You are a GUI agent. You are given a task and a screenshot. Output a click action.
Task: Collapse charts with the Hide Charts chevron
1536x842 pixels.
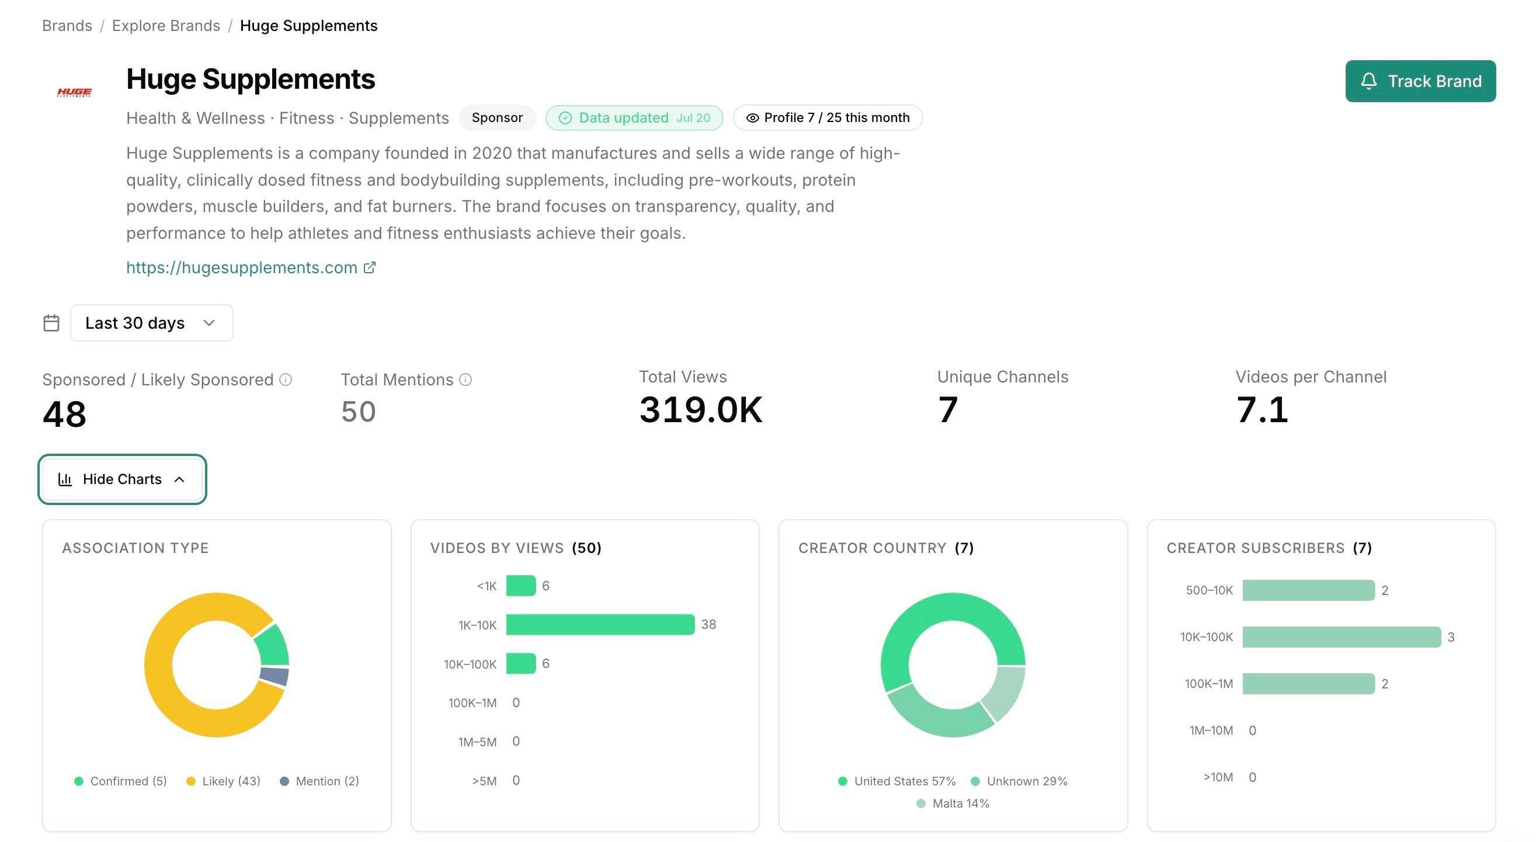click(179, 479)
